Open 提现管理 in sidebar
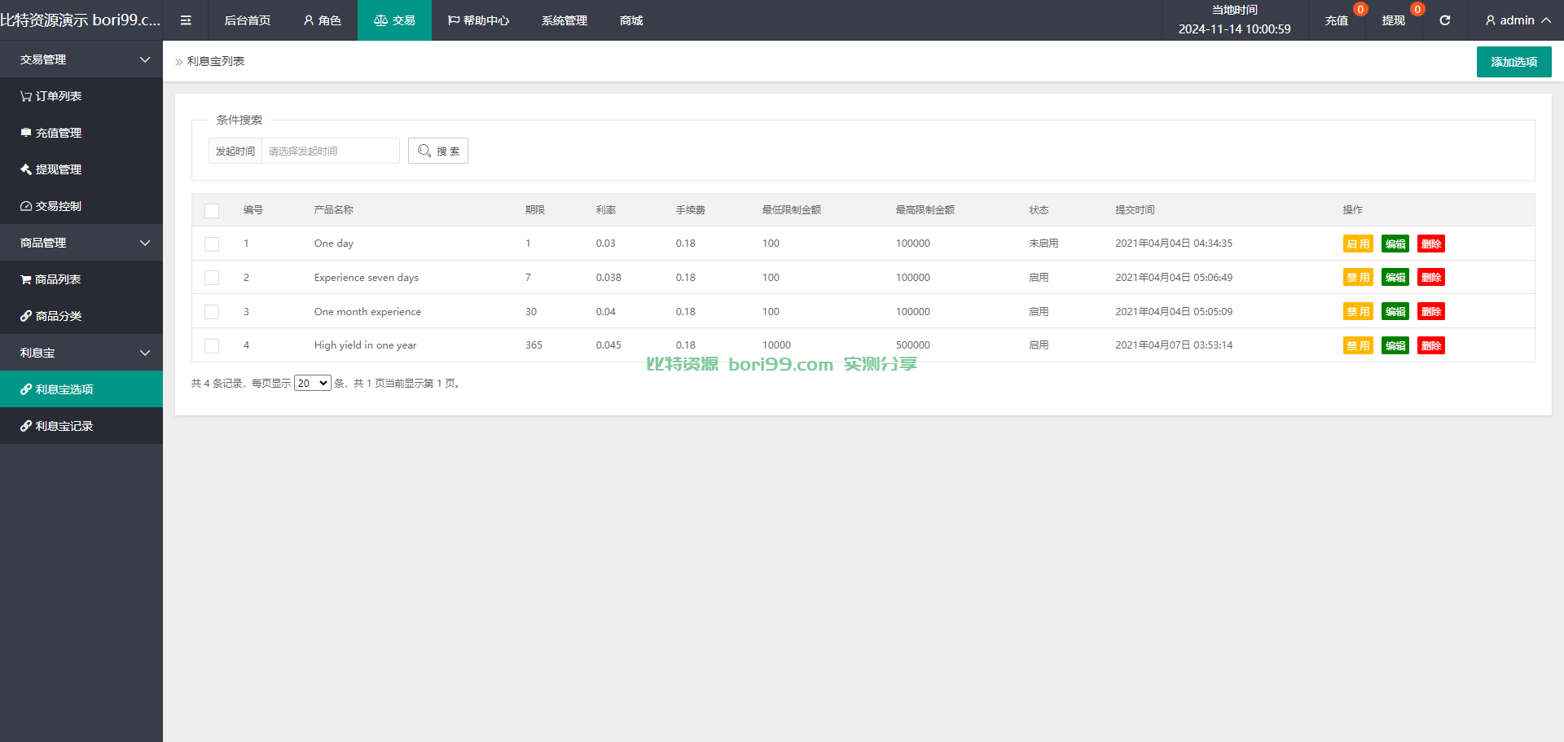 coord(81,169)
